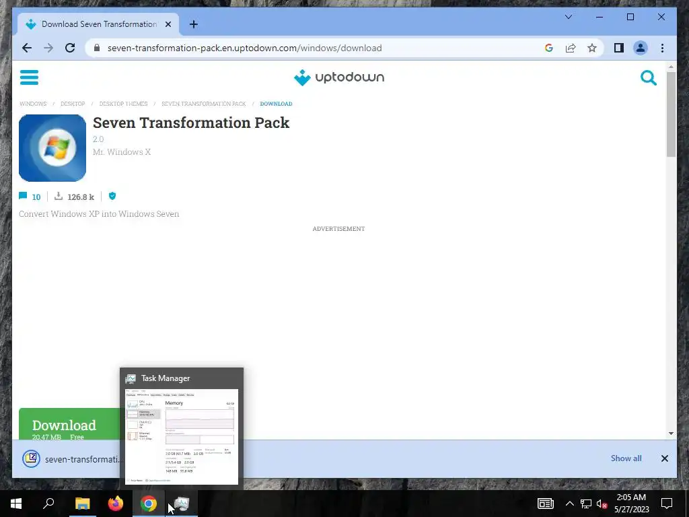689x517 pixels.
Task: Click SEVEN TRANSFORMATION PACK breadcrumb
Action: coord(203,104)
